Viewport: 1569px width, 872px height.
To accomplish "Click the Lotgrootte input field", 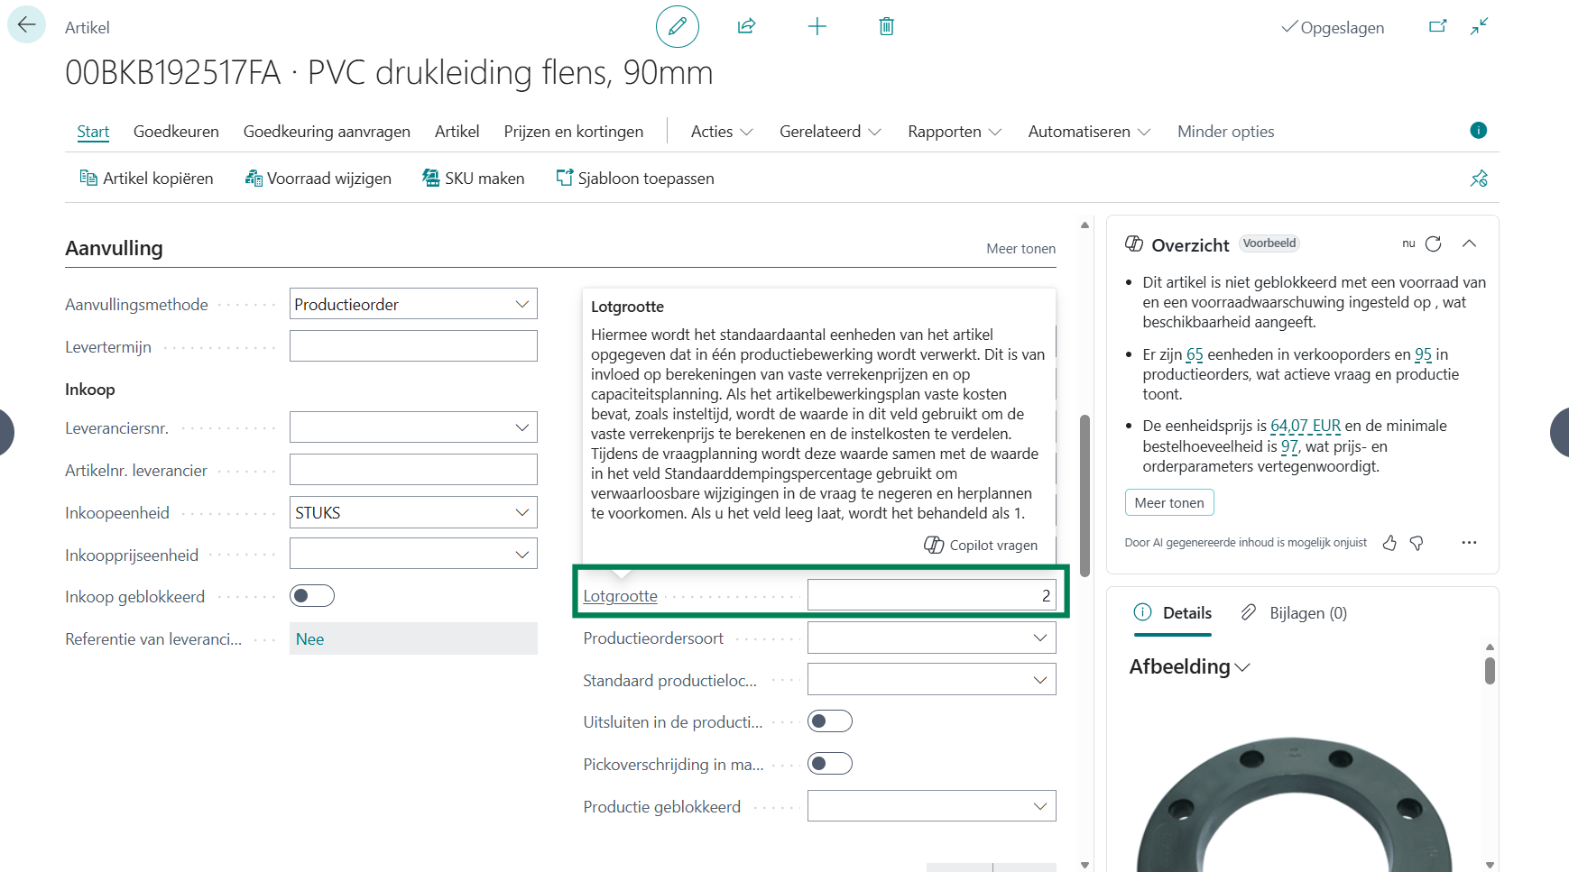I will point(930,596).
